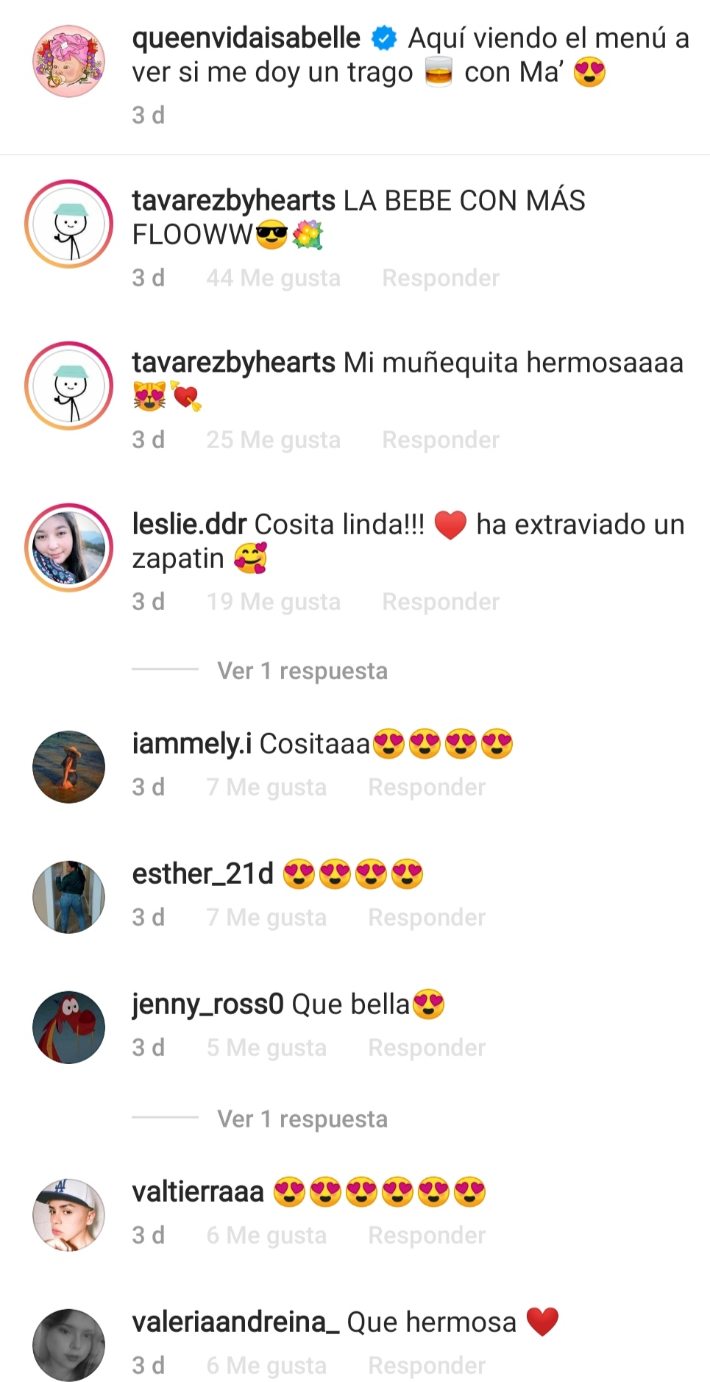Expand 'Ver 1 respuesta' under leslie.ddr's comment
This screenshot has height=1382, width=710.
coord(302,670)
